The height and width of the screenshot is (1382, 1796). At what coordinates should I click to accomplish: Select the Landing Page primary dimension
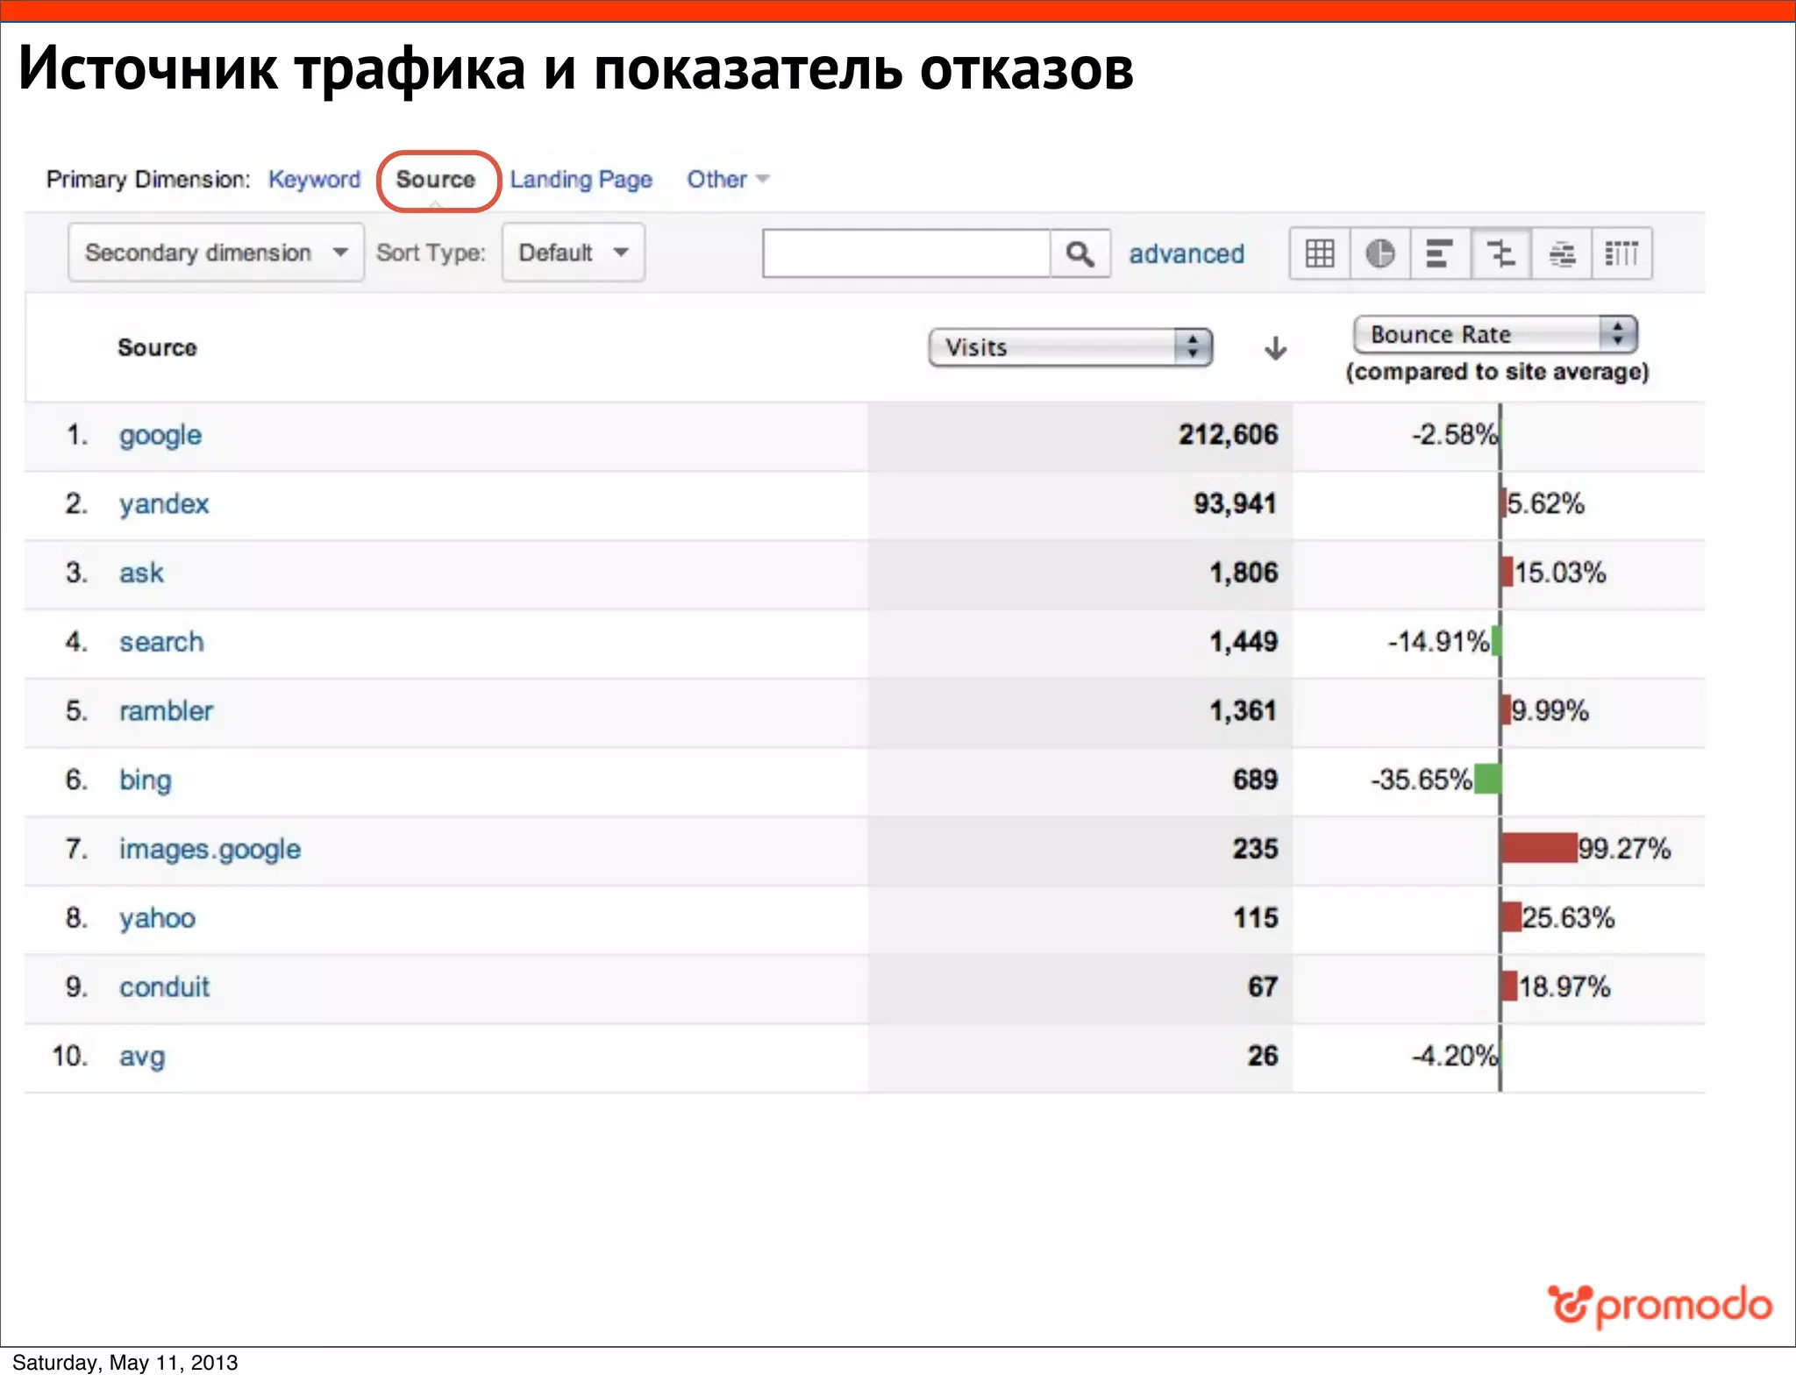581,179
